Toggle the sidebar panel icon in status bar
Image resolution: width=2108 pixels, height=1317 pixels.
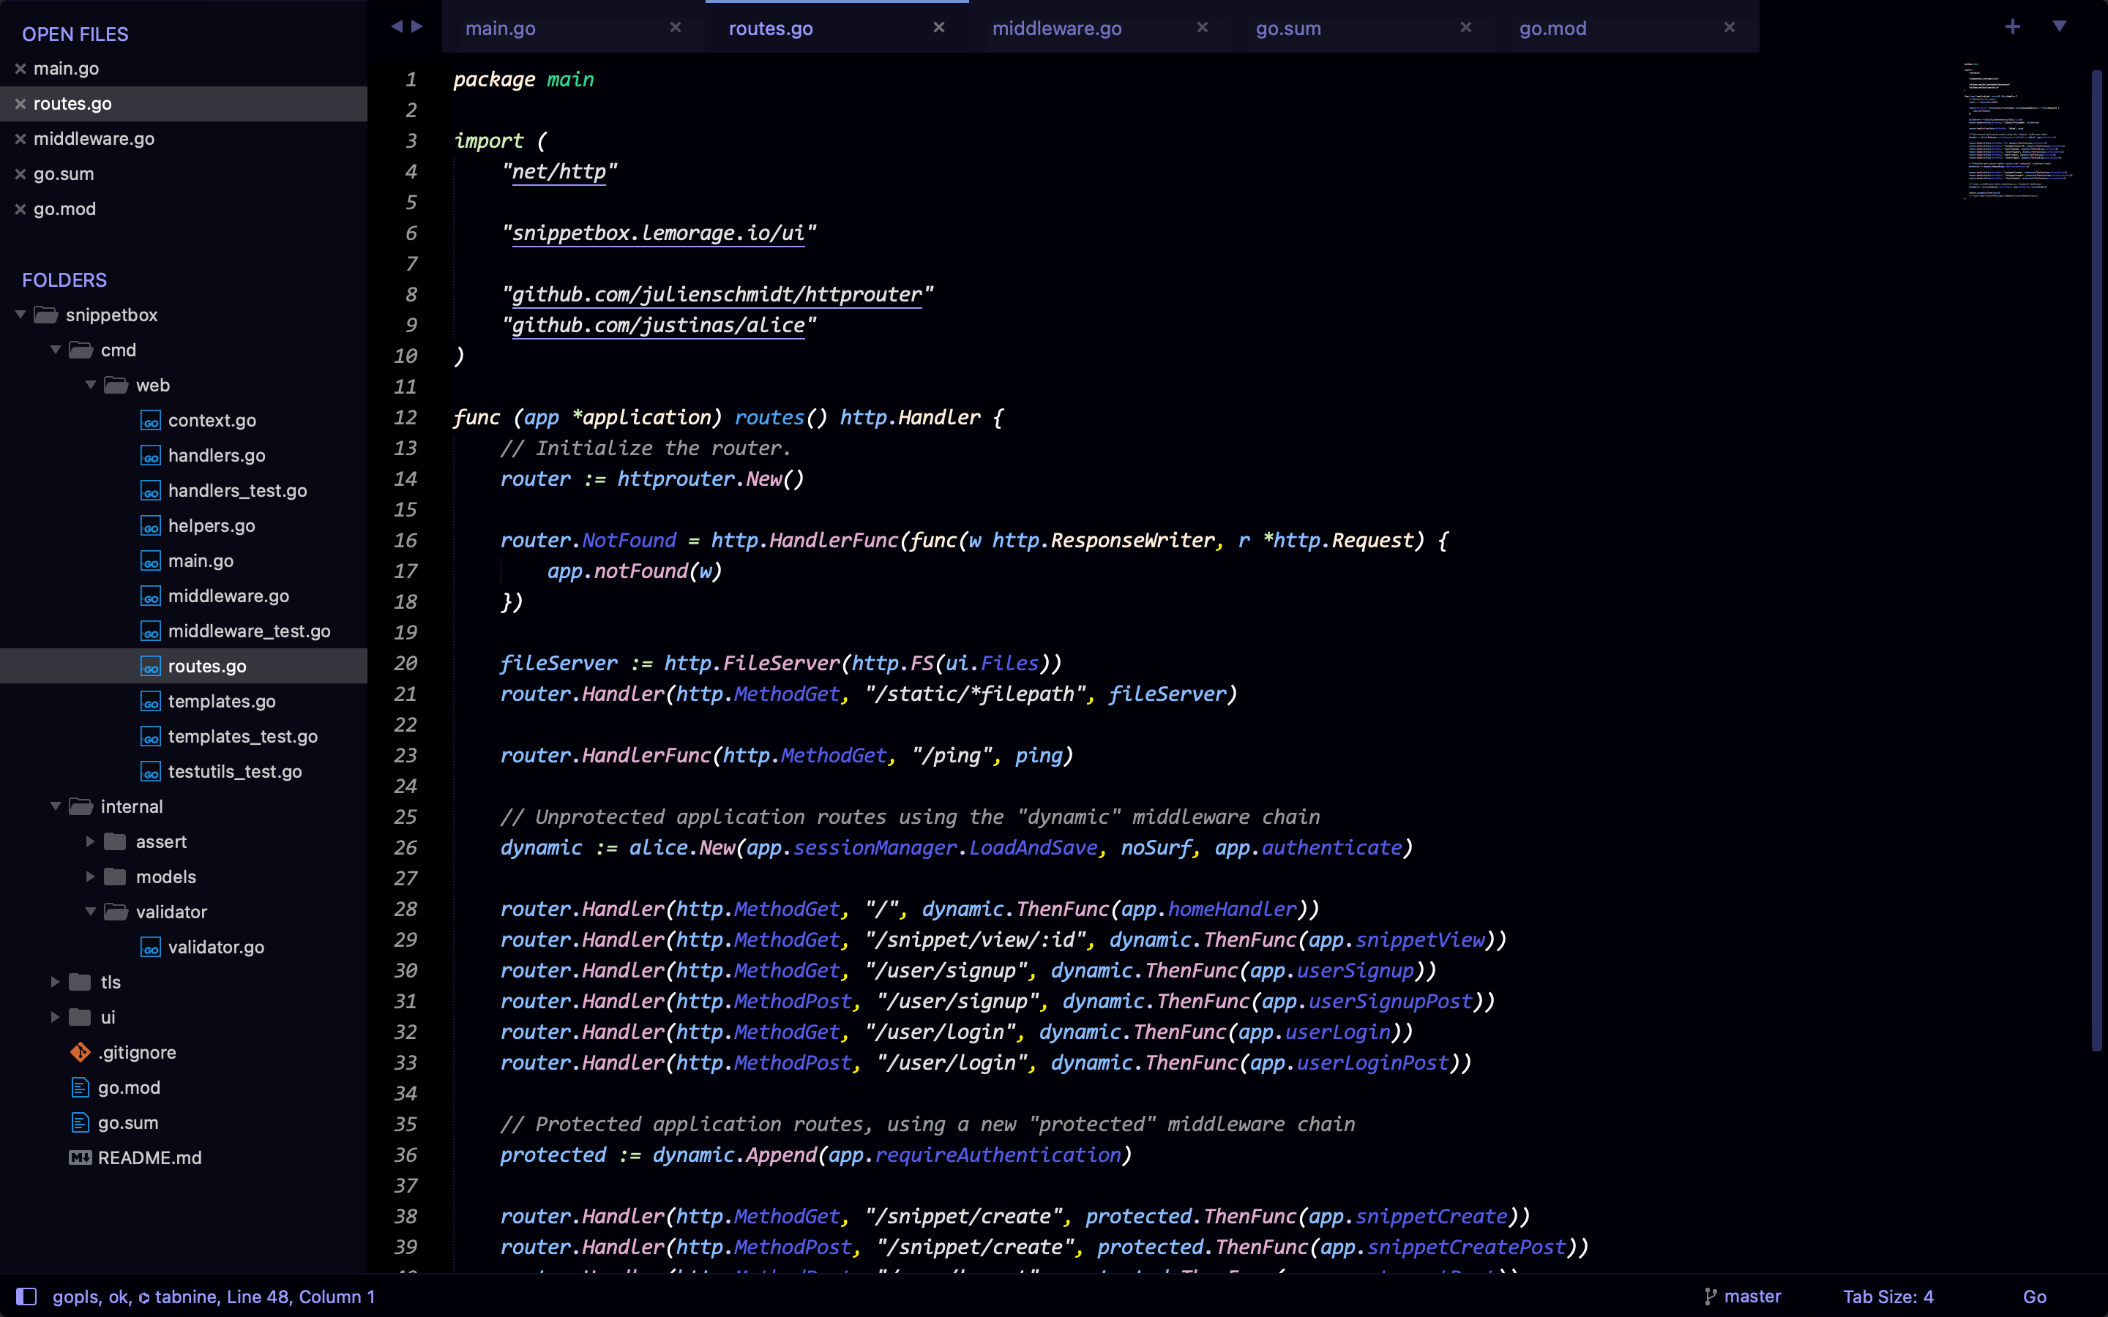(26, 1296)
